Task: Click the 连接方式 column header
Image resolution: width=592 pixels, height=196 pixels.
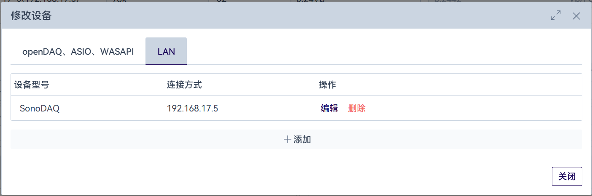Action: [x=184, y=85]
